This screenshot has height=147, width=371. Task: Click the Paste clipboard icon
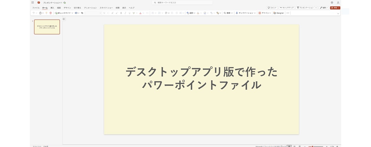[40, 13]
